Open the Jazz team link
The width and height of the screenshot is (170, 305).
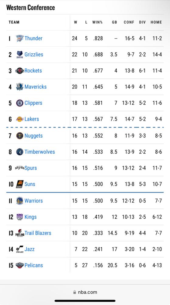click(x=29, y=249)
